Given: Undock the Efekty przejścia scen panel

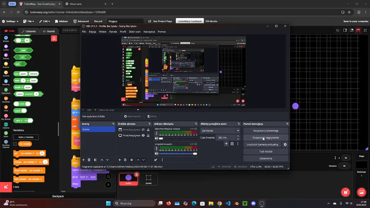Looking at the screenshot, I should (x=239, y=124).
